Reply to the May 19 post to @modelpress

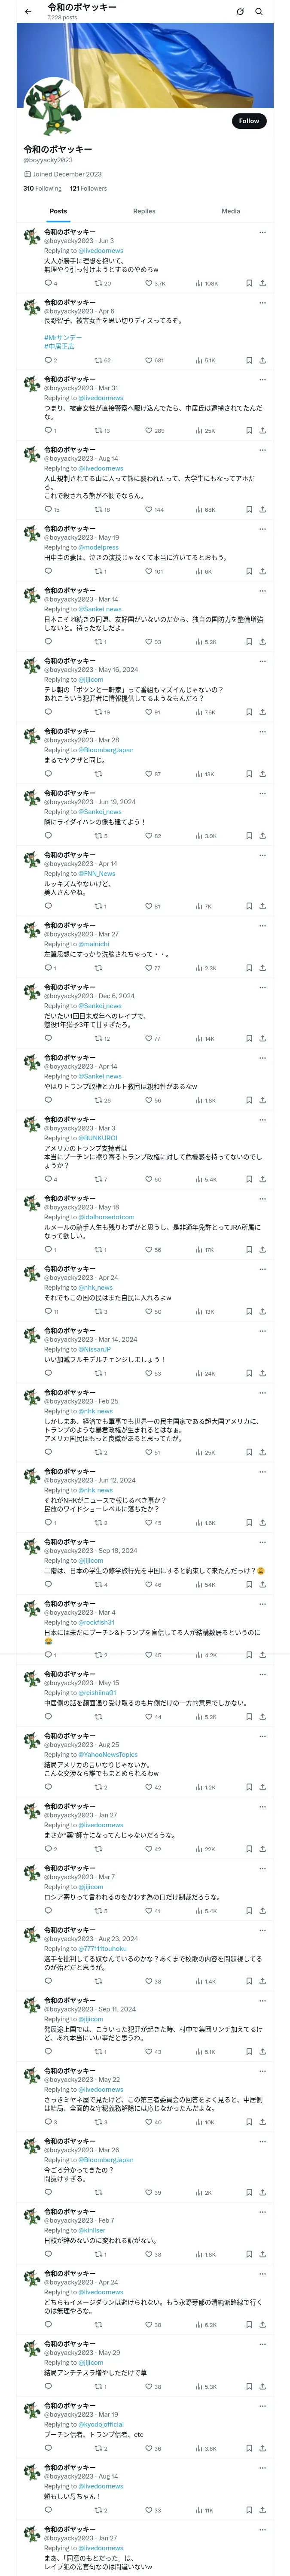[x=48, y=571]
